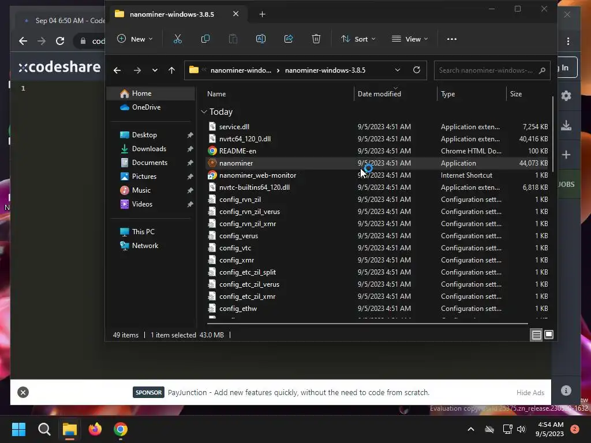
Task: Open Windows Start menu
Action: 18,429
